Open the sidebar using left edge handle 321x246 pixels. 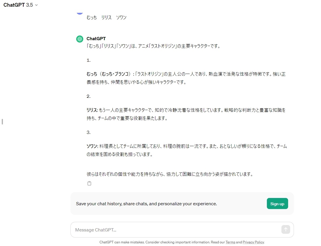click(2, 121)
